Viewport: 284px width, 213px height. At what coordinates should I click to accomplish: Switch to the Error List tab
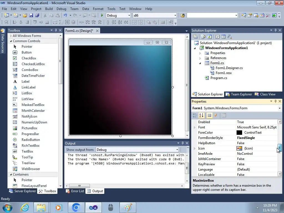pyautogui.click(x=75, y=191)
